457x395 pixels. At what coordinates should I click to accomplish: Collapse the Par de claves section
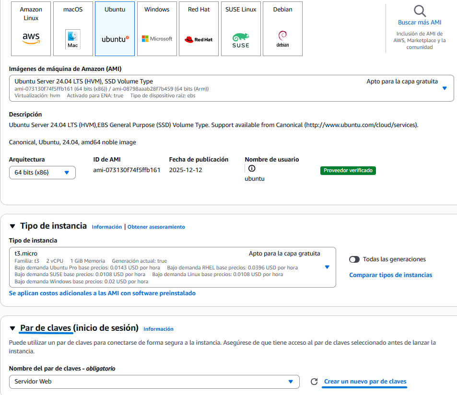(12, 329)
